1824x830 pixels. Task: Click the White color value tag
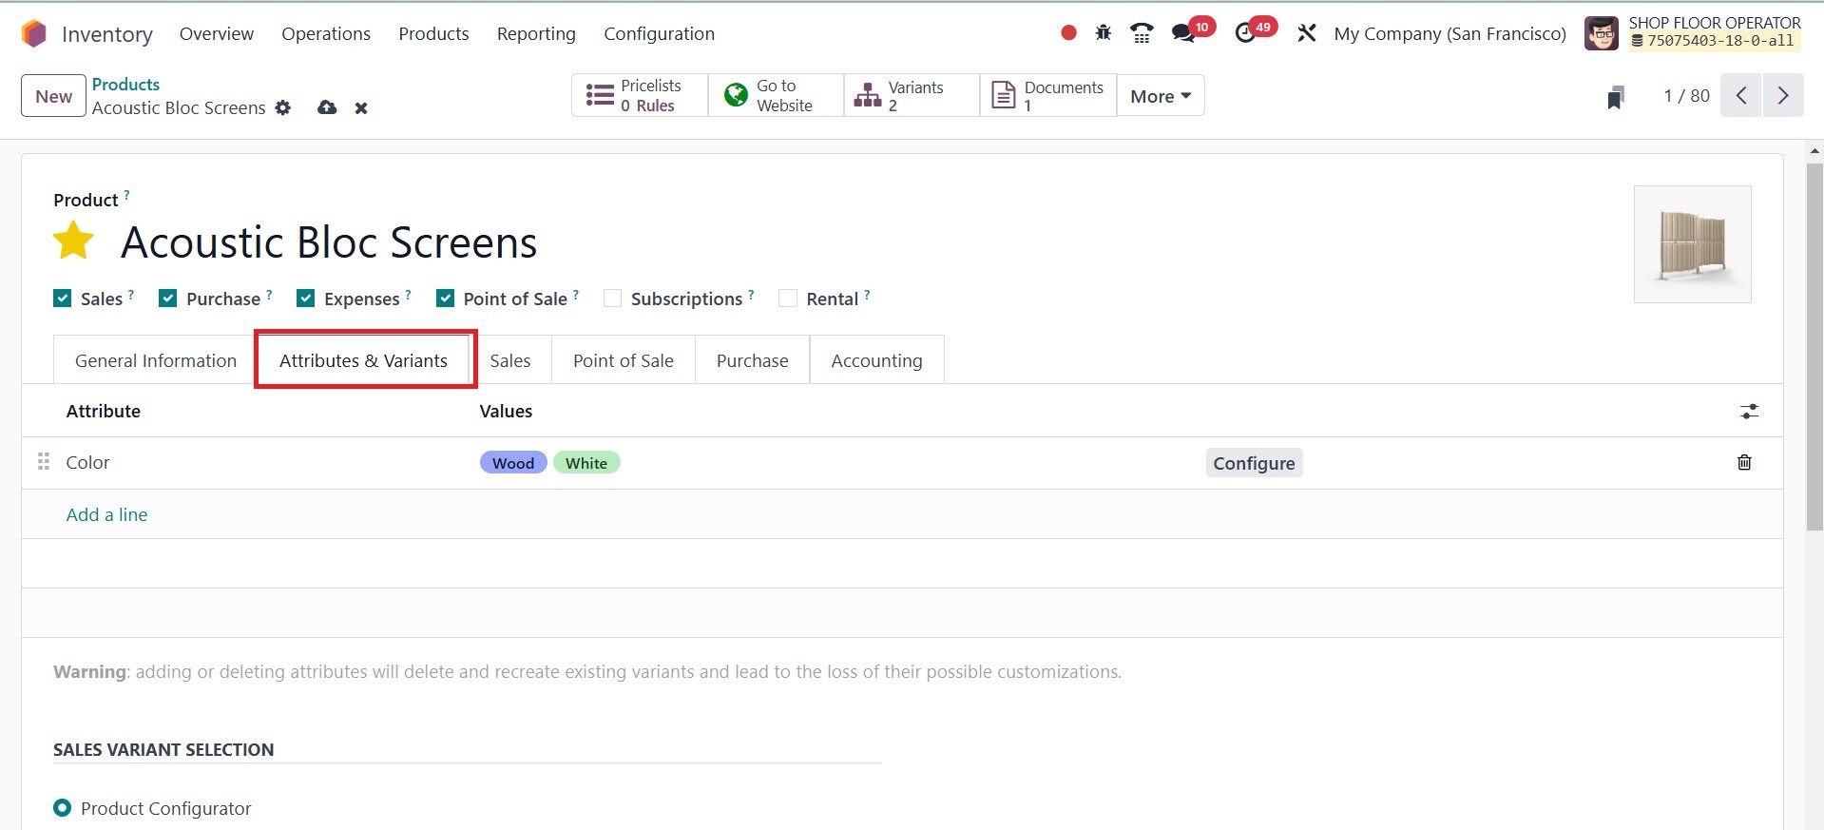[586, 463]
